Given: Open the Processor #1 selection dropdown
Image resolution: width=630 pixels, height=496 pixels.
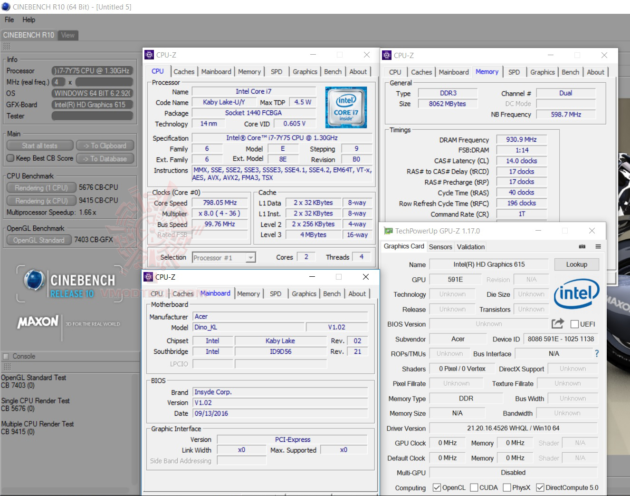Looking at the screenshot, I should [250, 258].
